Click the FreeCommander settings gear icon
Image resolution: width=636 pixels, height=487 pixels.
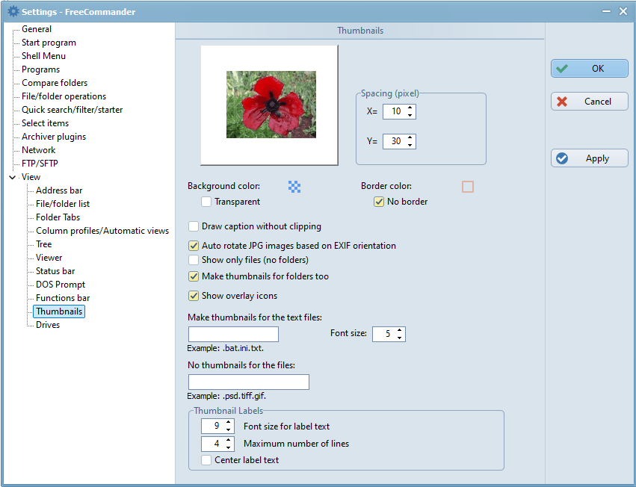(x=13, y=11)
